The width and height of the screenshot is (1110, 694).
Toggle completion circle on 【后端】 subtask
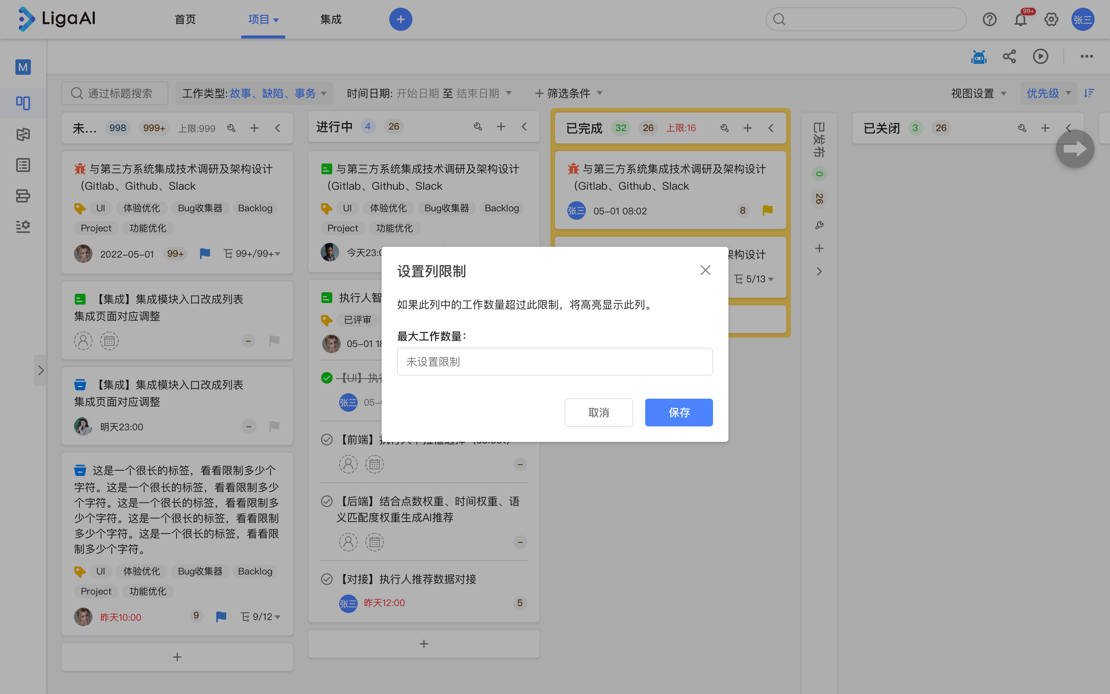[326, 501]
